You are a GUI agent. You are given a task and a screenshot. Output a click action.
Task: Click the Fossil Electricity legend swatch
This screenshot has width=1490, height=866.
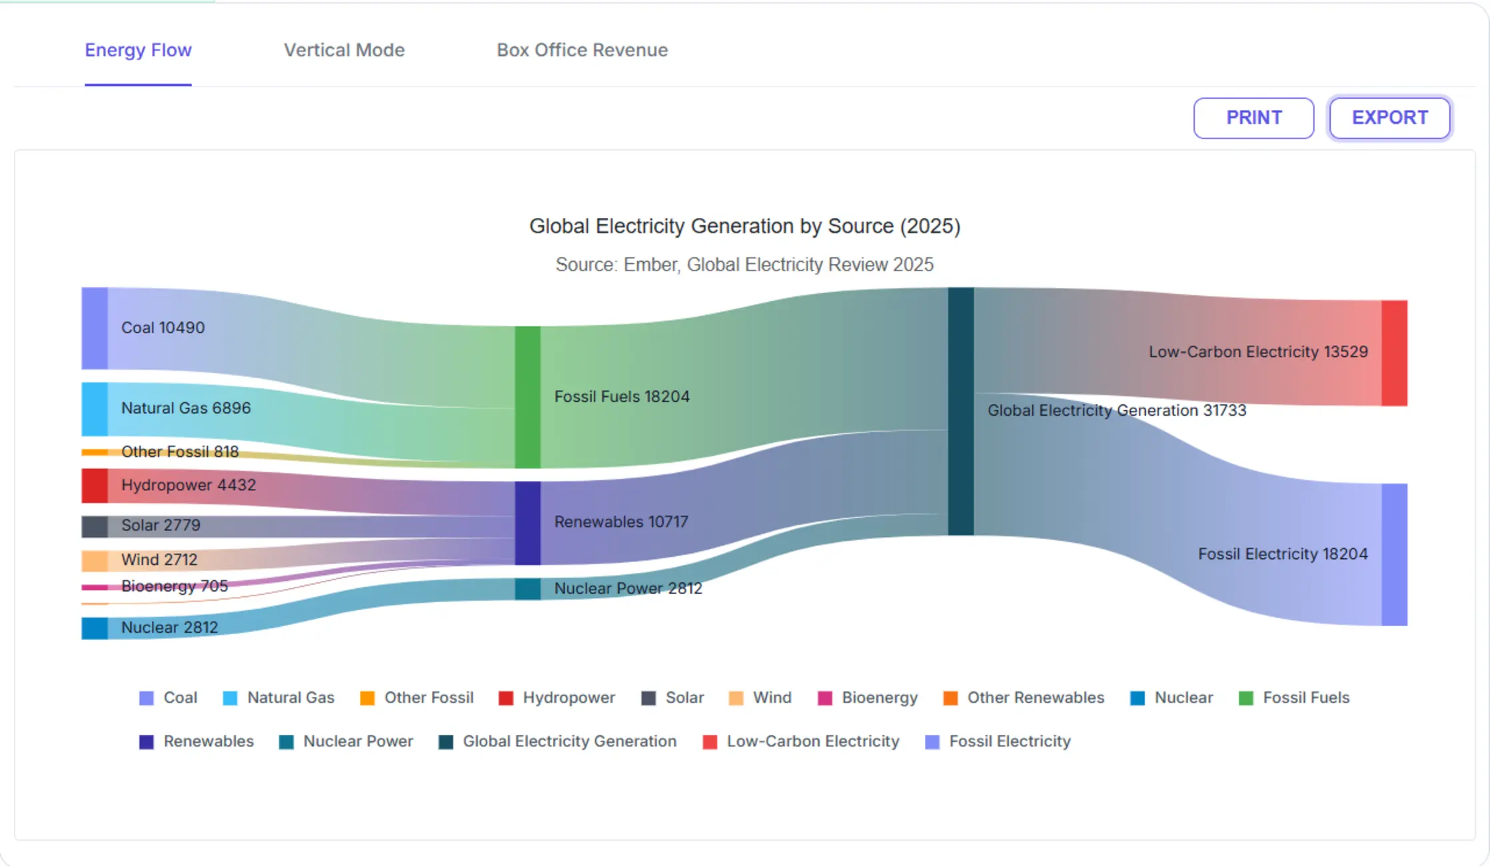[932, 742]
